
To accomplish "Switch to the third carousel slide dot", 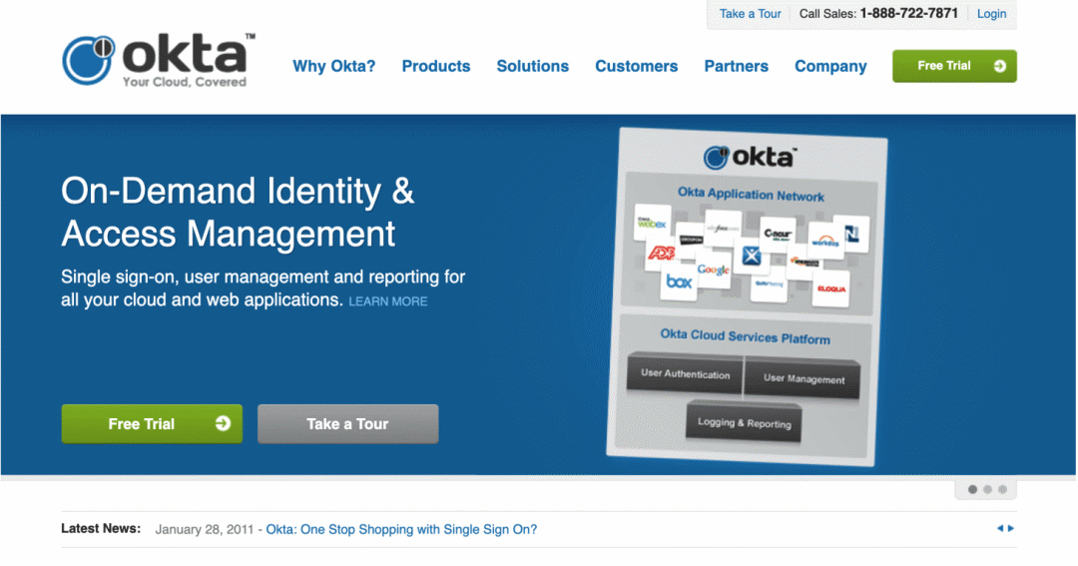I will coord(1002,490).
